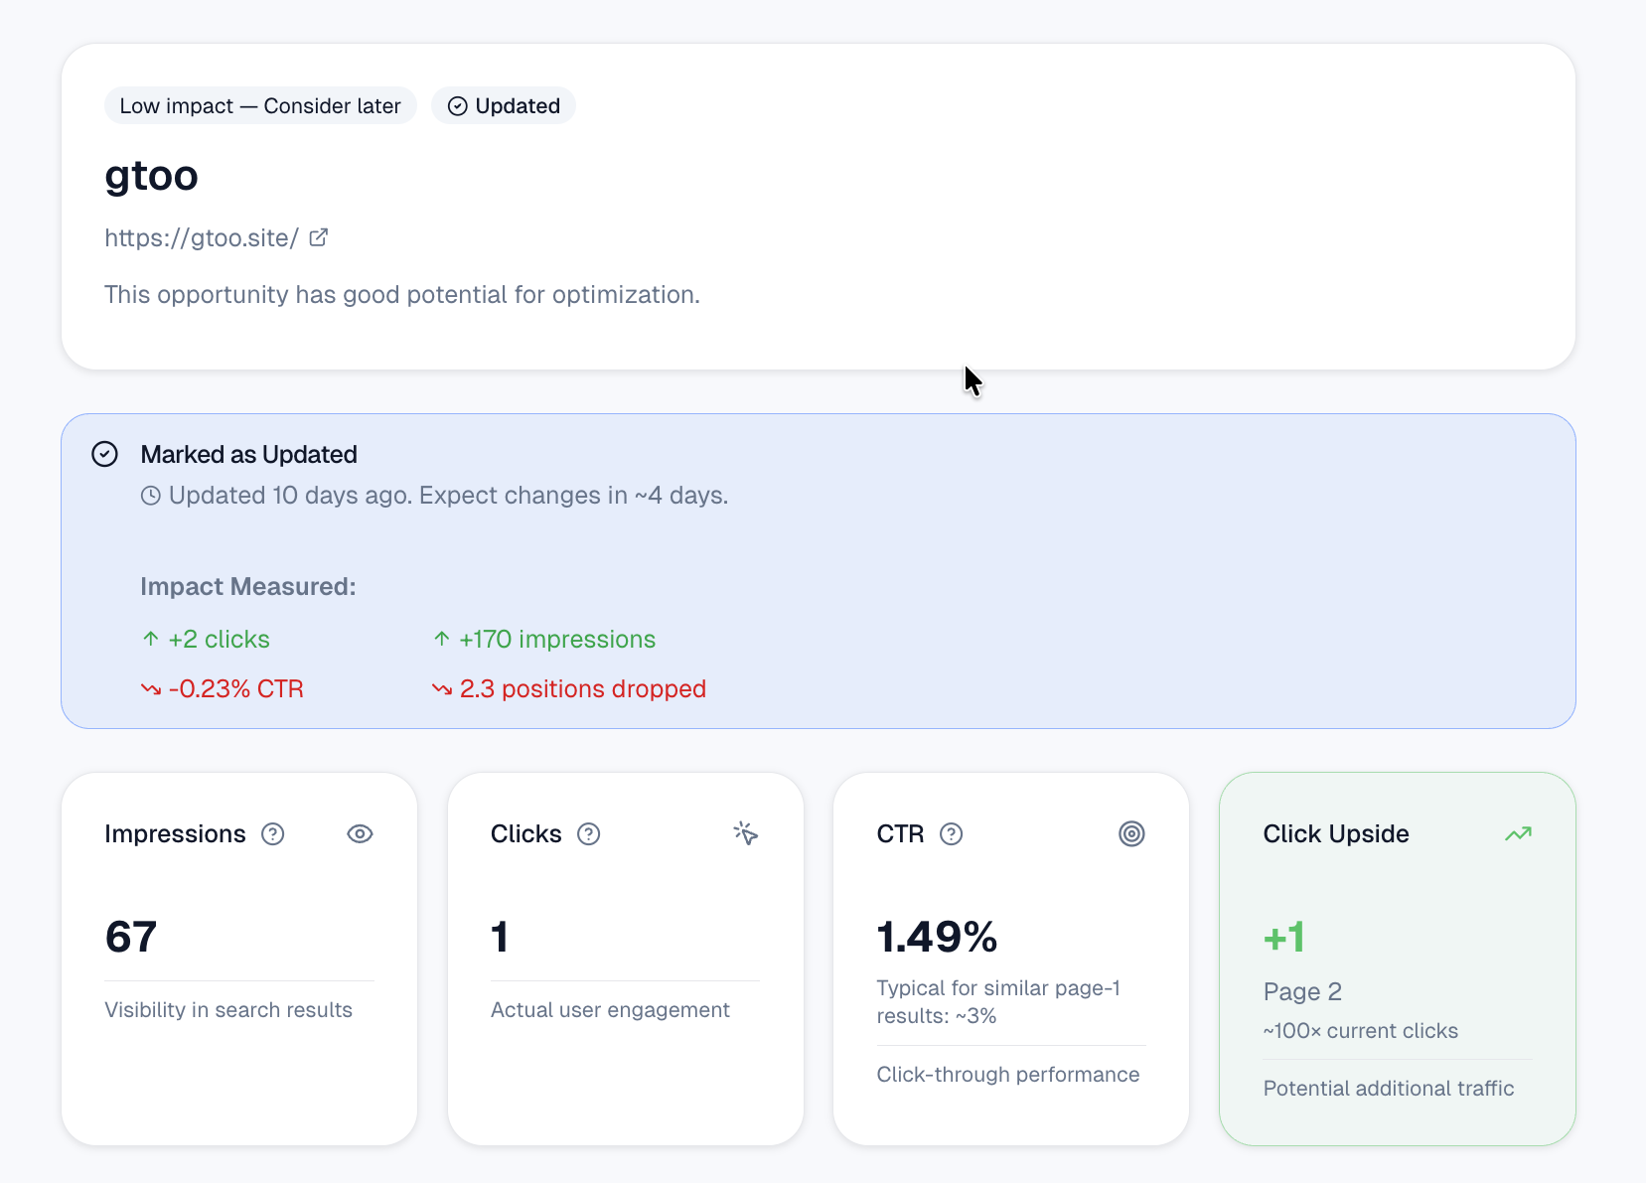The width and height of the screenshot is (1646, 1183).
Task: Click the up arrow beside +2 clicks
Action: click(149, 639)
